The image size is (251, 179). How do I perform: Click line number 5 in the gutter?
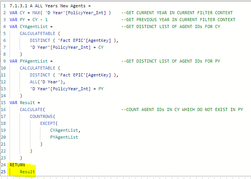(x=5, y=33)
